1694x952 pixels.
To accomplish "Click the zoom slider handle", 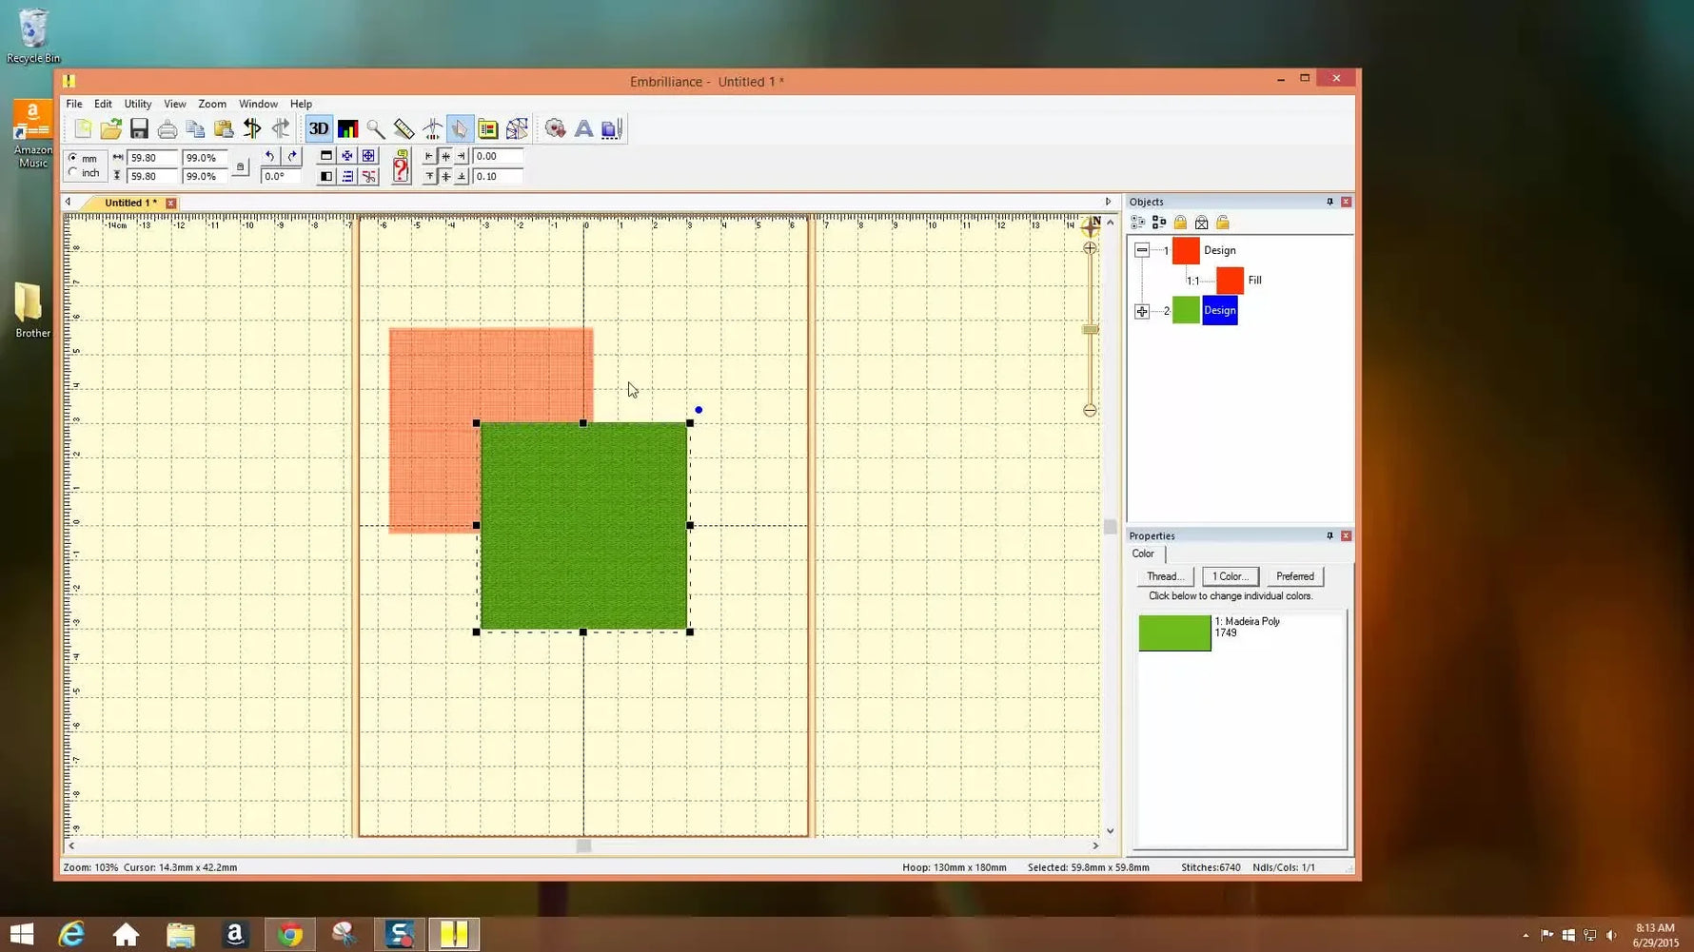I will [x=1091, y=330].
